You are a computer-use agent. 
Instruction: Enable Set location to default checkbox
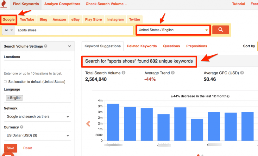tap(5, 82)
